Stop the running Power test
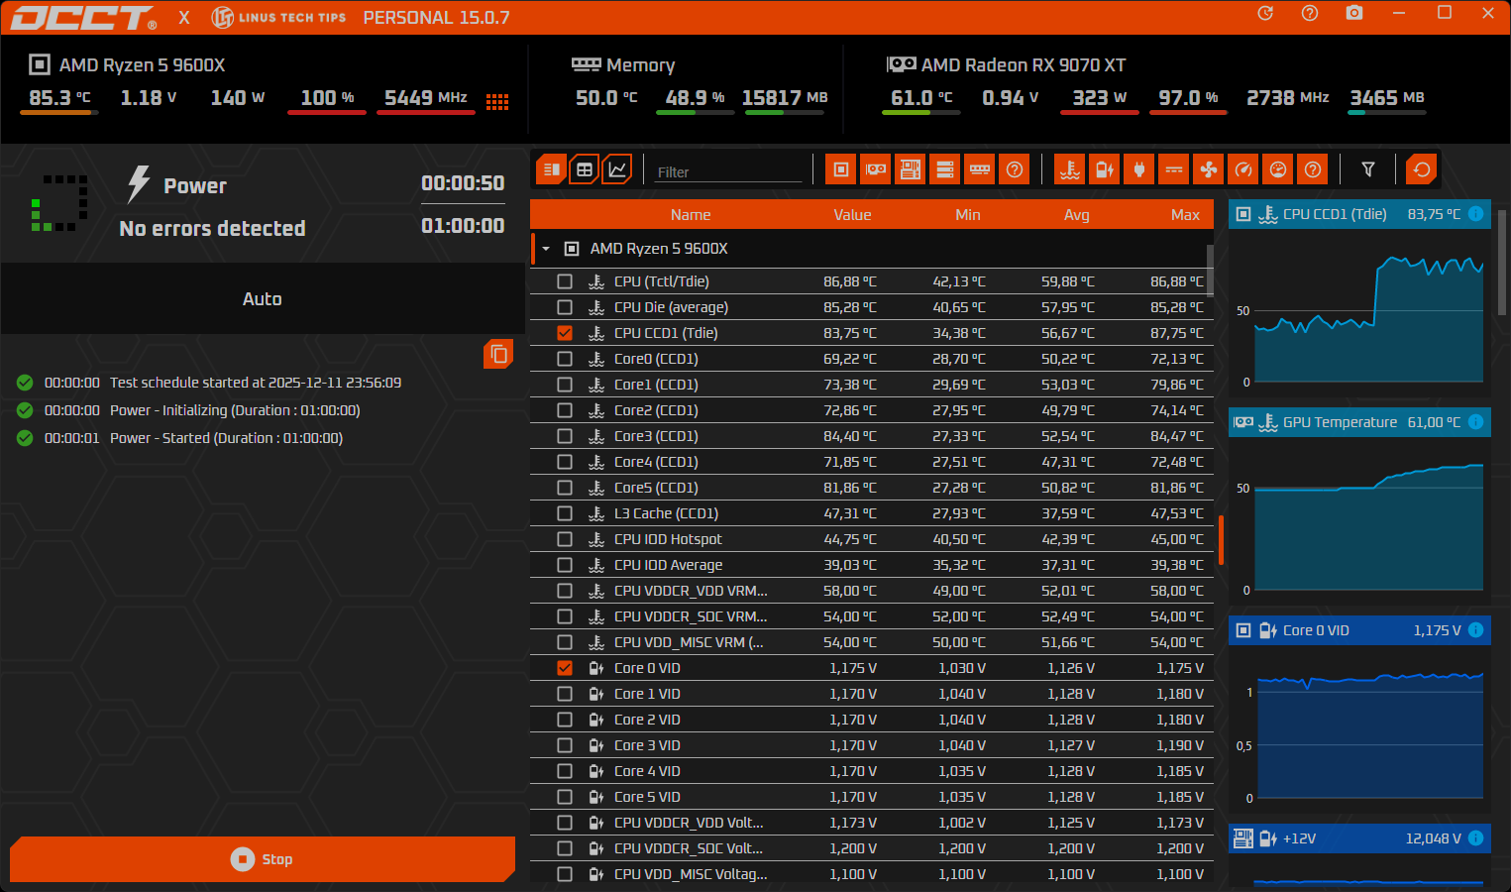This screenshot has height=892, width=1511. [263, 859]
